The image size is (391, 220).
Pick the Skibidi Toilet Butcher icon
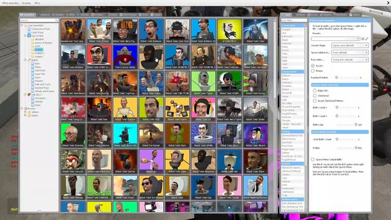[x=99, y=83]
